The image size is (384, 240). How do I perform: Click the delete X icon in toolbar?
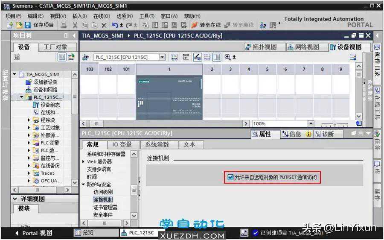click(x=104, y=25)
